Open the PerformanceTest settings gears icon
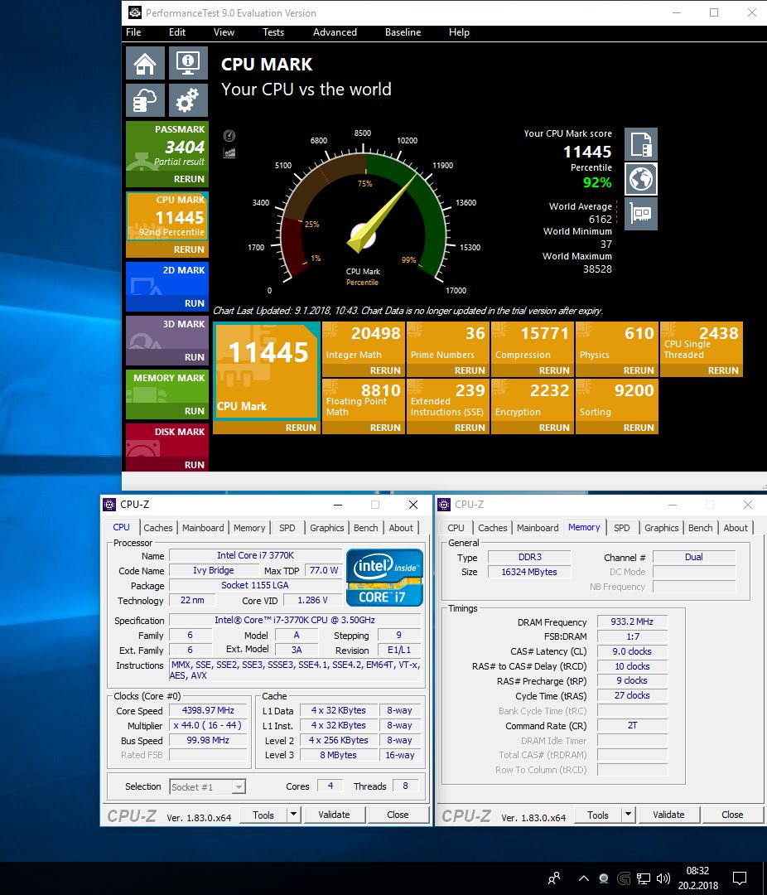Image resolution: width=767 pixels, height=895 pixels. (188, 100)
